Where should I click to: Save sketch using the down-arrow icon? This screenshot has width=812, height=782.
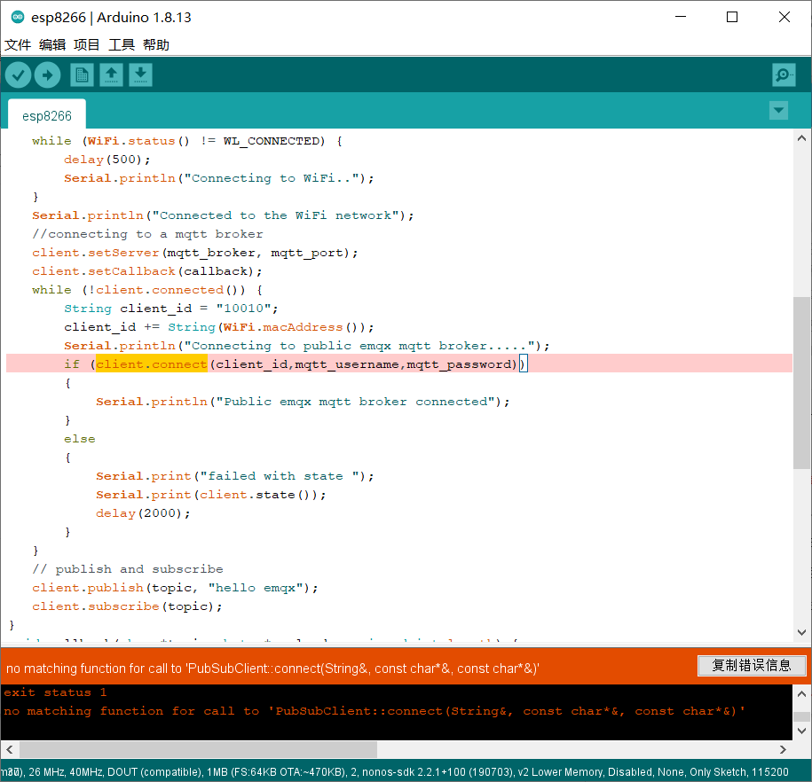[140, 75]
